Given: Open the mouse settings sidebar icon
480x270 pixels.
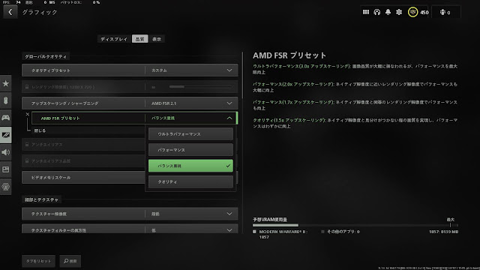Looking at the screenshot, I should [6, 100].
